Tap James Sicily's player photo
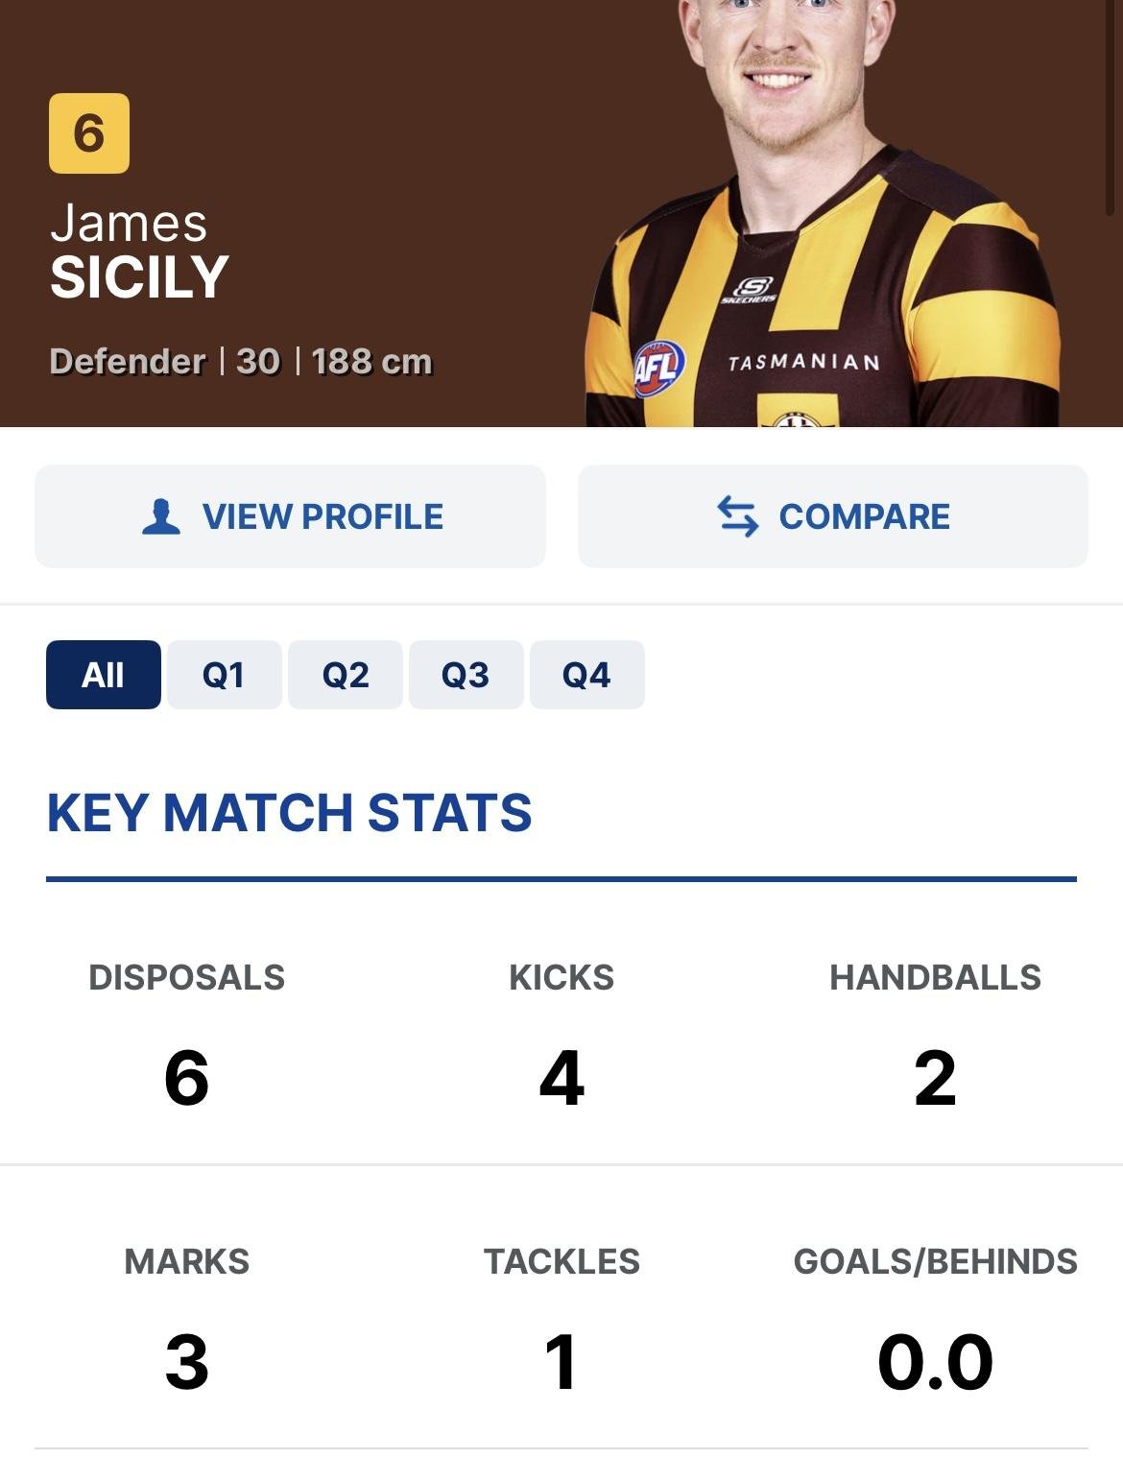This screenshot has height=1458, width=1123. click(823, 213)
